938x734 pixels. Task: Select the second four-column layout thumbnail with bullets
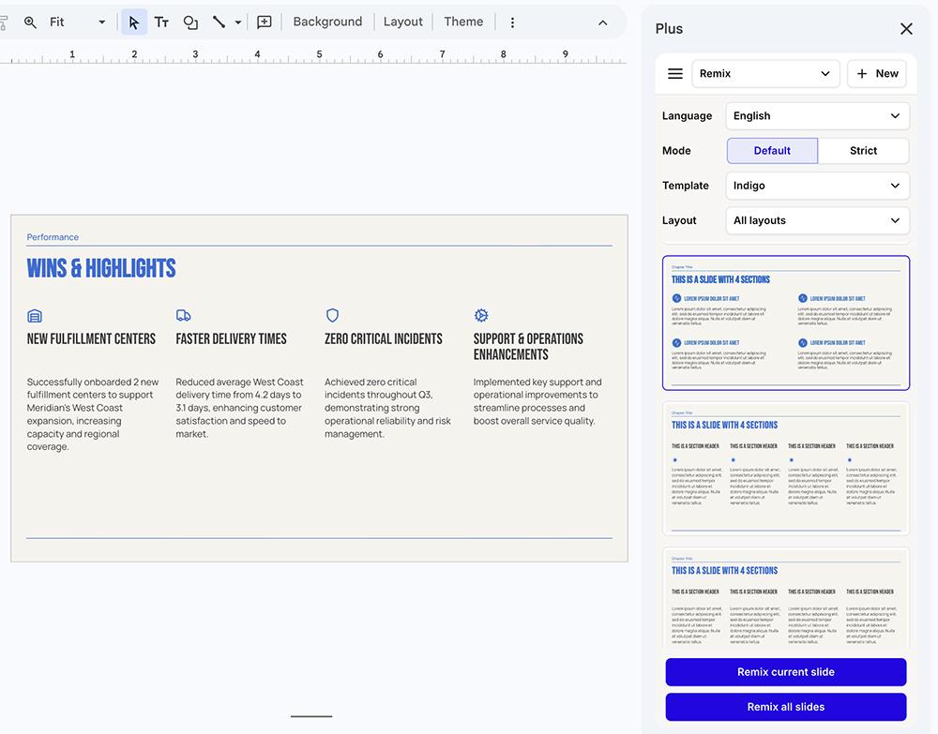click(x=785, y=469)
